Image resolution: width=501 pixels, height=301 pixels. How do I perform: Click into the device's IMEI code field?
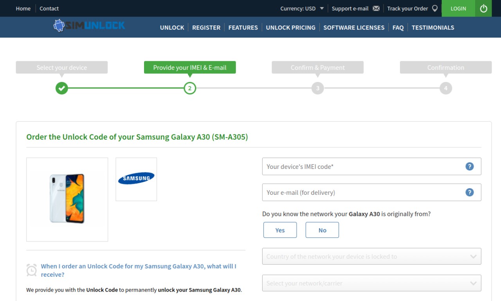(372, 167)
